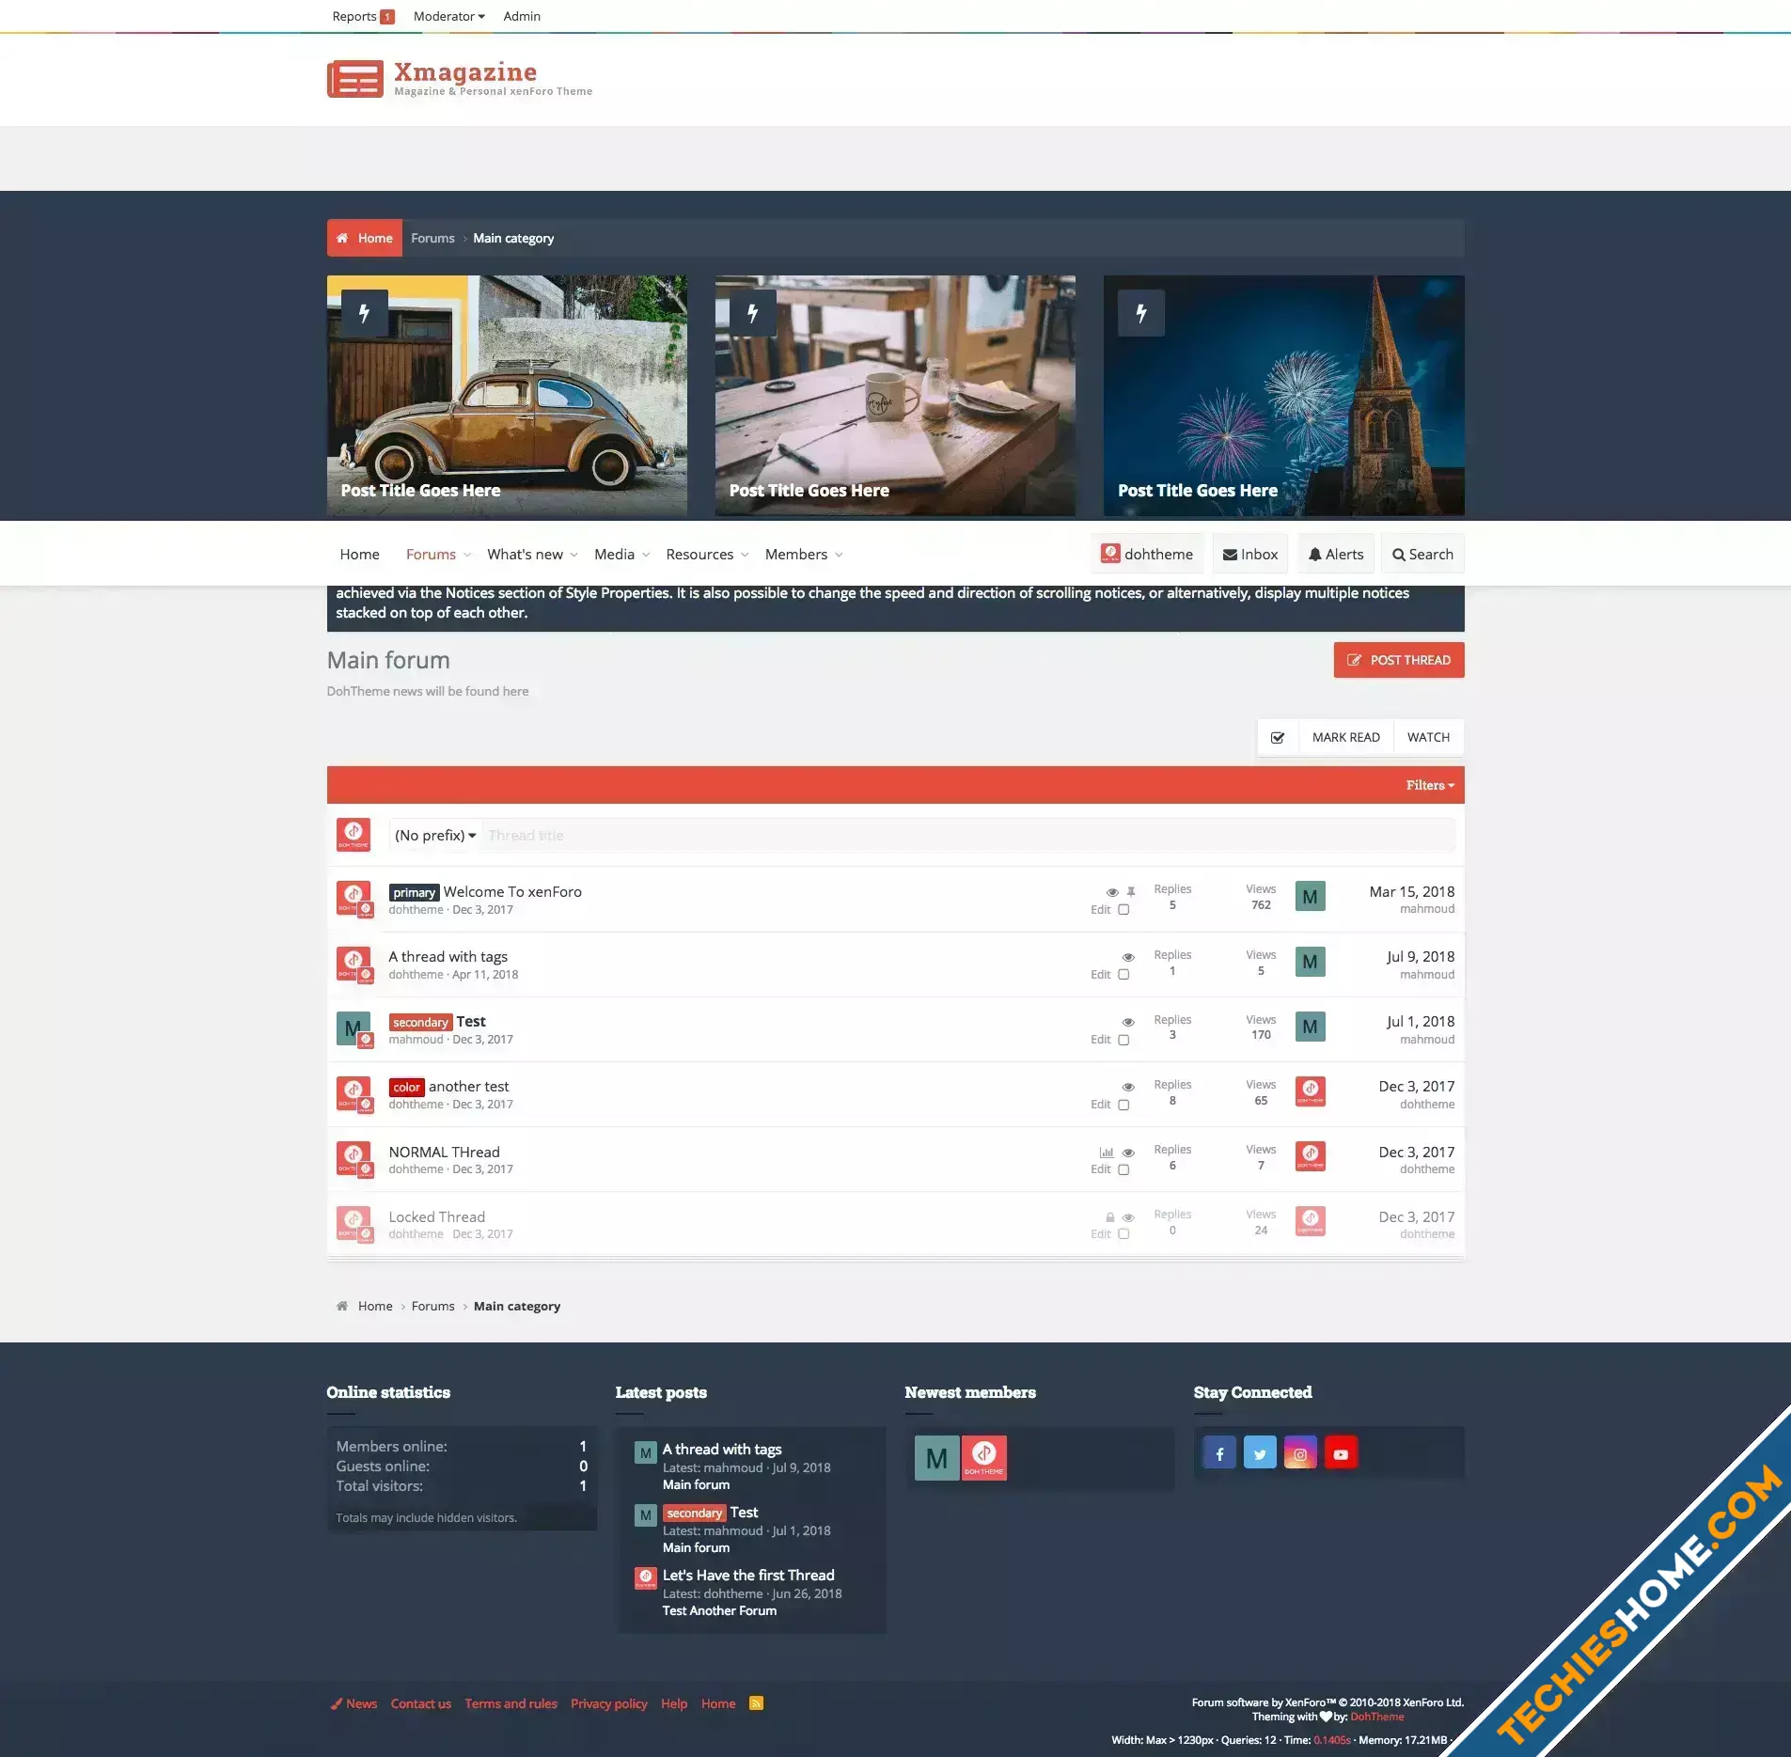Open the Filters dropdown
This screenshot has width=1791, height=1757.
coord(1430,785)
